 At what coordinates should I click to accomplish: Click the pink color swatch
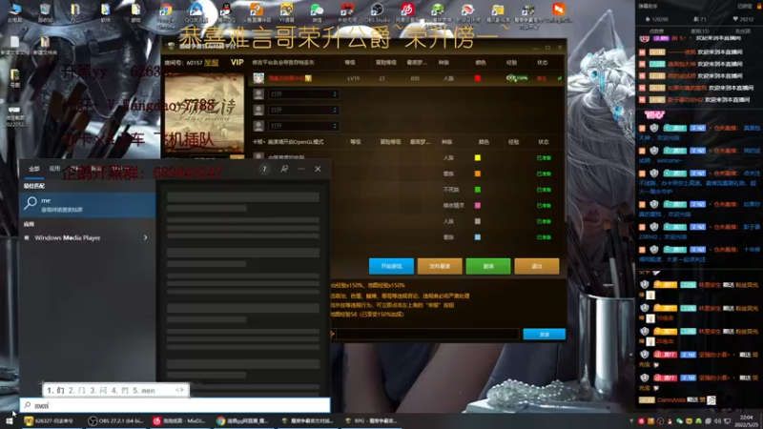(x=478, y=205)
